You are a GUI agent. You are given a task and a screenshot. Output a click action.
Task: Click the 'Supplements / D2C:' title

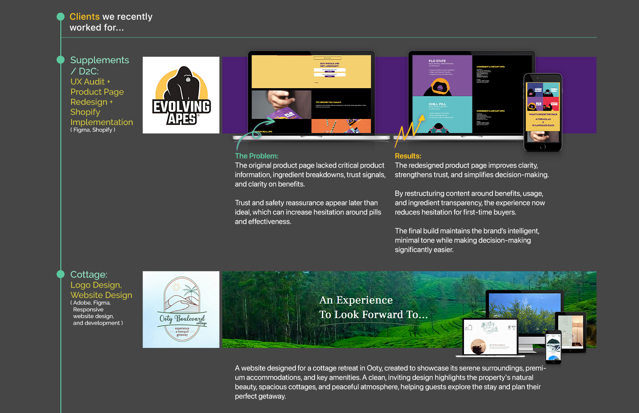point(100,65)
